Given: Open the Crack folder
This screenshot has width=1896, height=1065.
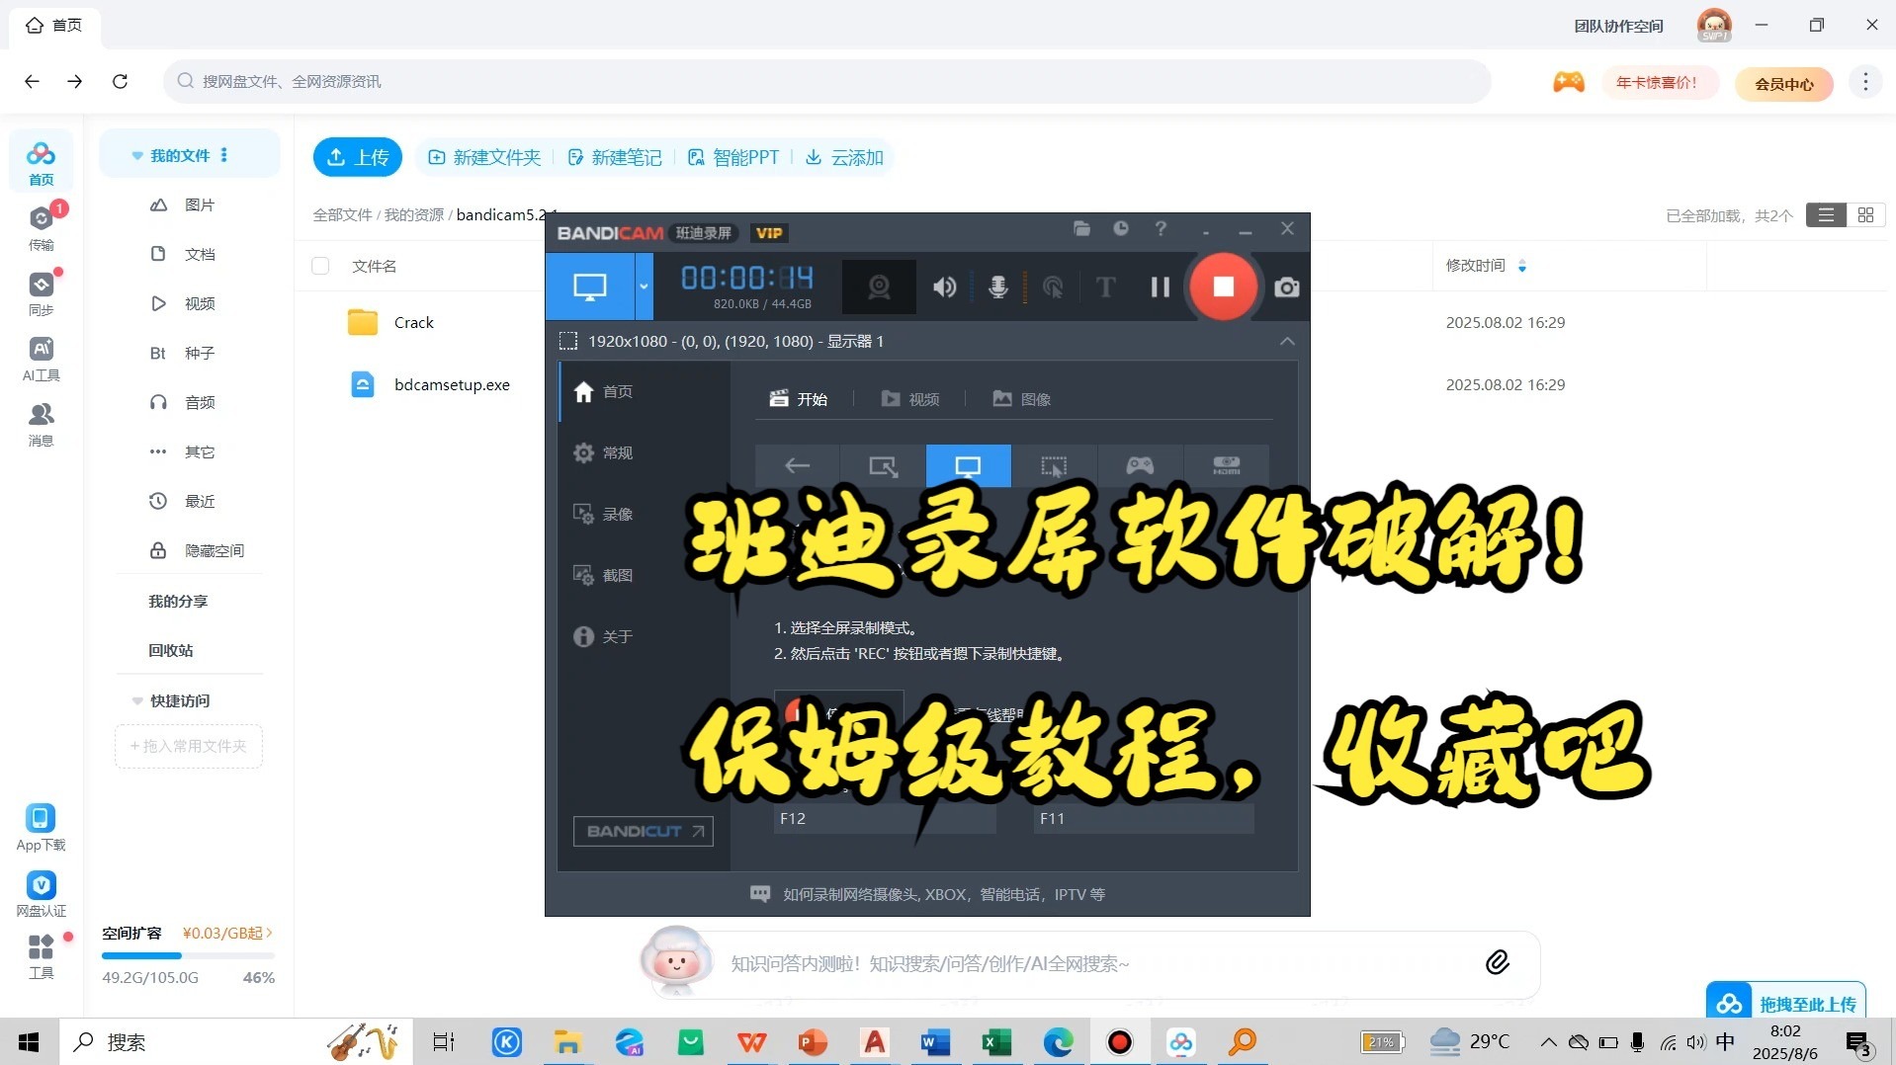Looking at the screenshot, I should pos(413,322).
